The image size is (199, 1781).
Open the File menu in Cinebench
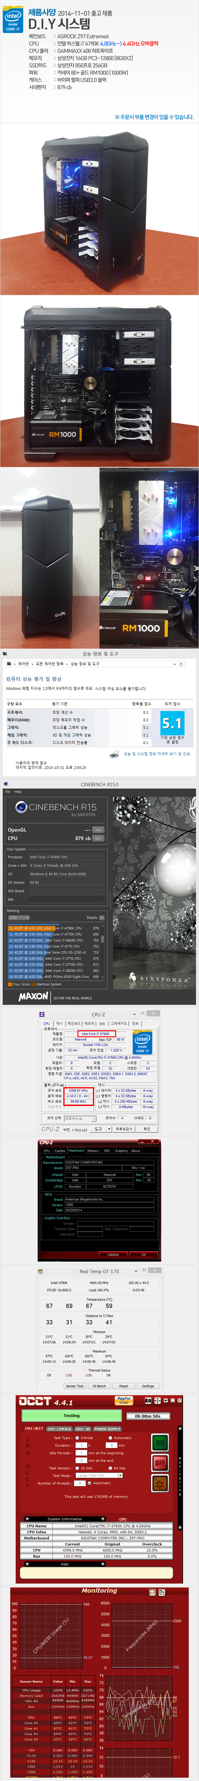(x=8, y=792)
